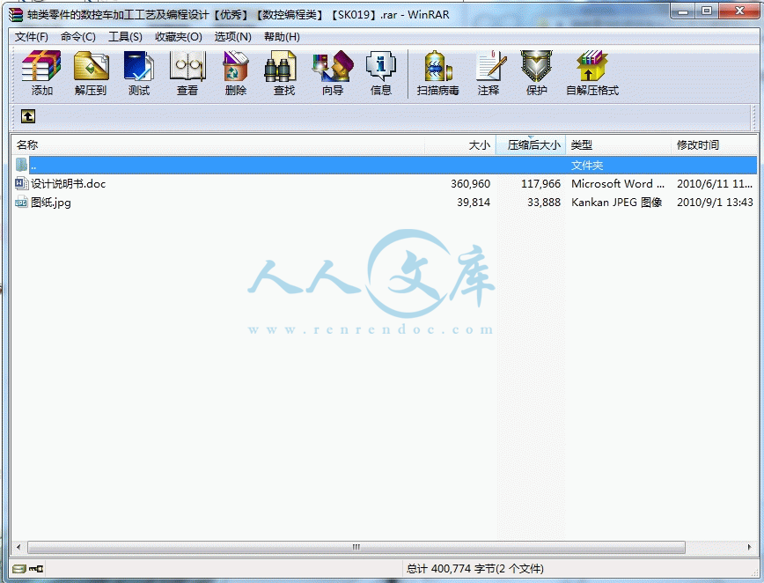Maximize the WinRAR window
This screenshot has width=764, height=583.
point(707,11)
